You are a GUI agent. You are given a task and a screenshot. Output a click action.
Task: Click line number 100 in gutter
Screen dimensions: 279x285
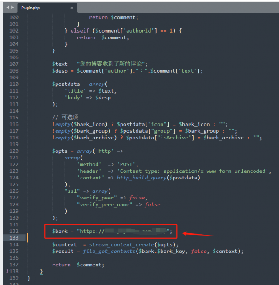[x=14, y=17]
